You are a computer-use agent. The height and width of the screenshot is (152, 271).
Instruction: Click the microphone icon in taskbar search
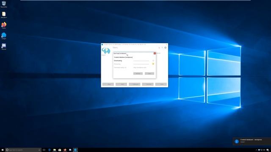(x=39, y=150)
